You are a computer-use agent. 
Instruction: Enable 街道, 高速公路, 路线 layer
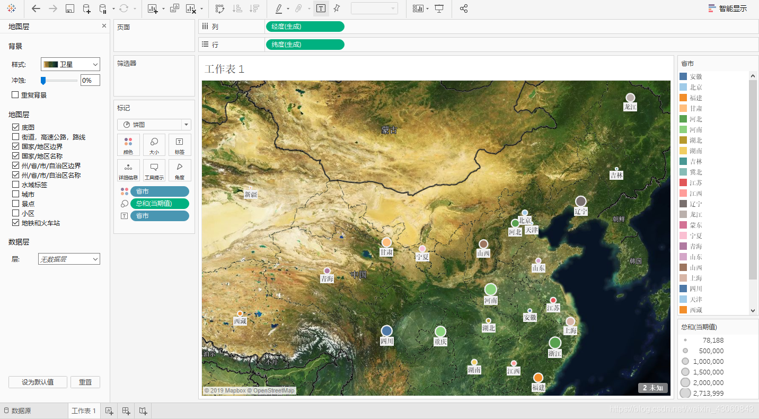[x=15, y=137]
